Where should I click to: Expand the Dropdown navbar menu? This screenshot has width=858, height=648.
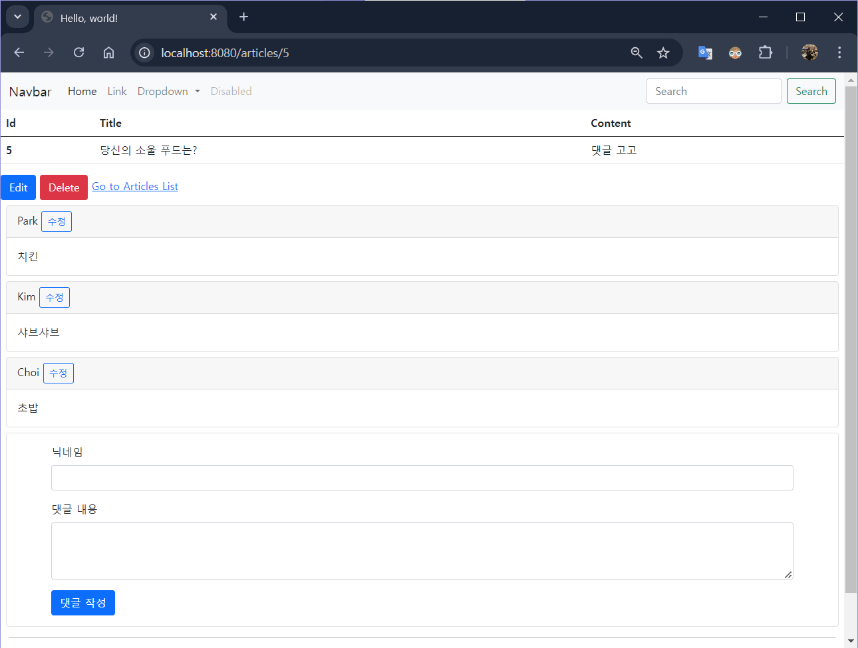[x=169, y=91]
